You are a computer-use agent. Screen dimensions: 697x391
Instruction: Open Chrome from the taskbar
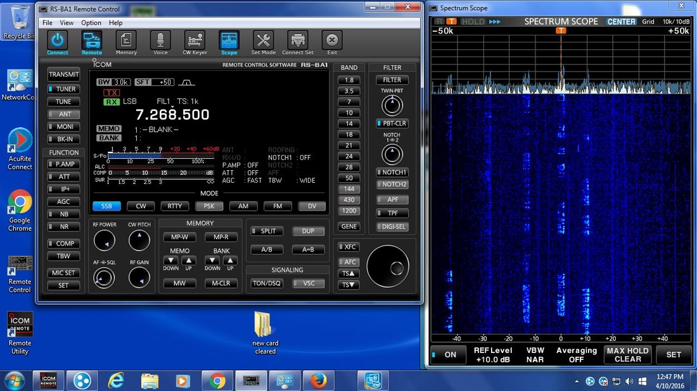click(217, 381)
